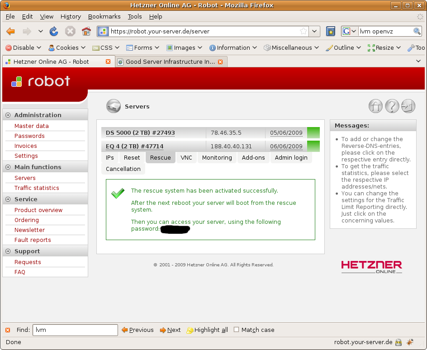The height and width of the screenshot is (350, 427).
Task: Close the Good Server Infrastructure tab
Action: [x=220, y=62]
